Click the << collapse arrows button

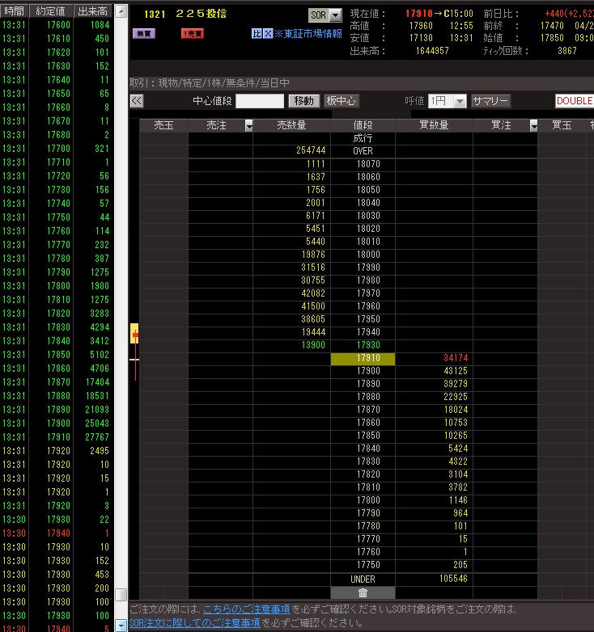coord(137,101)
